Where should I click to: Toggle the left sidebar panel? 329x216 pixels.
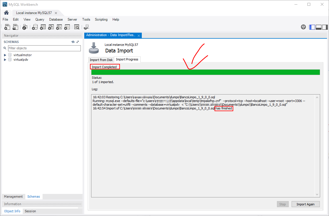coord(312,27)
